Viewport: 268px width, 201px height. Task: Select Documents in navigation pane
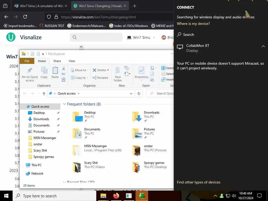pos(41,125)
